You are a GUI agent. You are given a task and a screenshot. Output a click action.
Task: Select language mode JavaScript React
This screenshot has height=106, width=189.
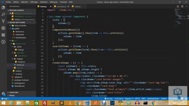coord(153,99)
